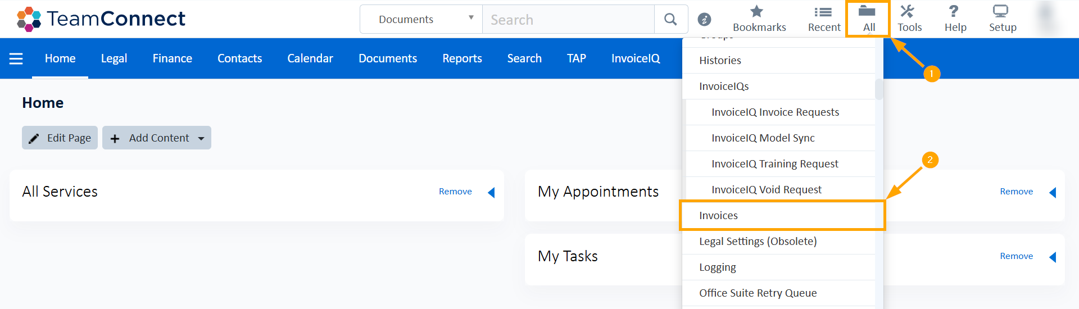
Task: Click the search magnifying glass button
Action: (670, 20)
